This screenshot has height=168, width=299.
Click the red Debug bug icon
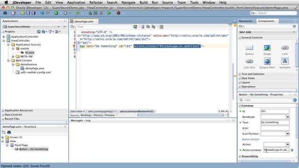[x=118, y=13]
